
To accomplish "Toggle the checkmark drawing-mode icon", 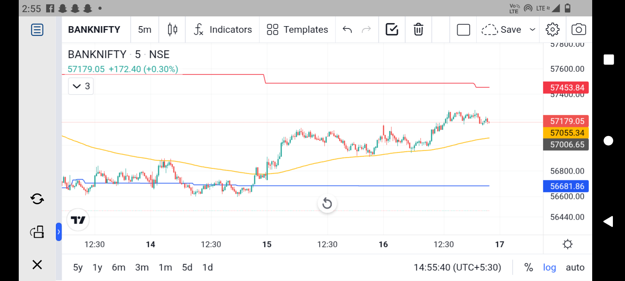I will point(392,30).
